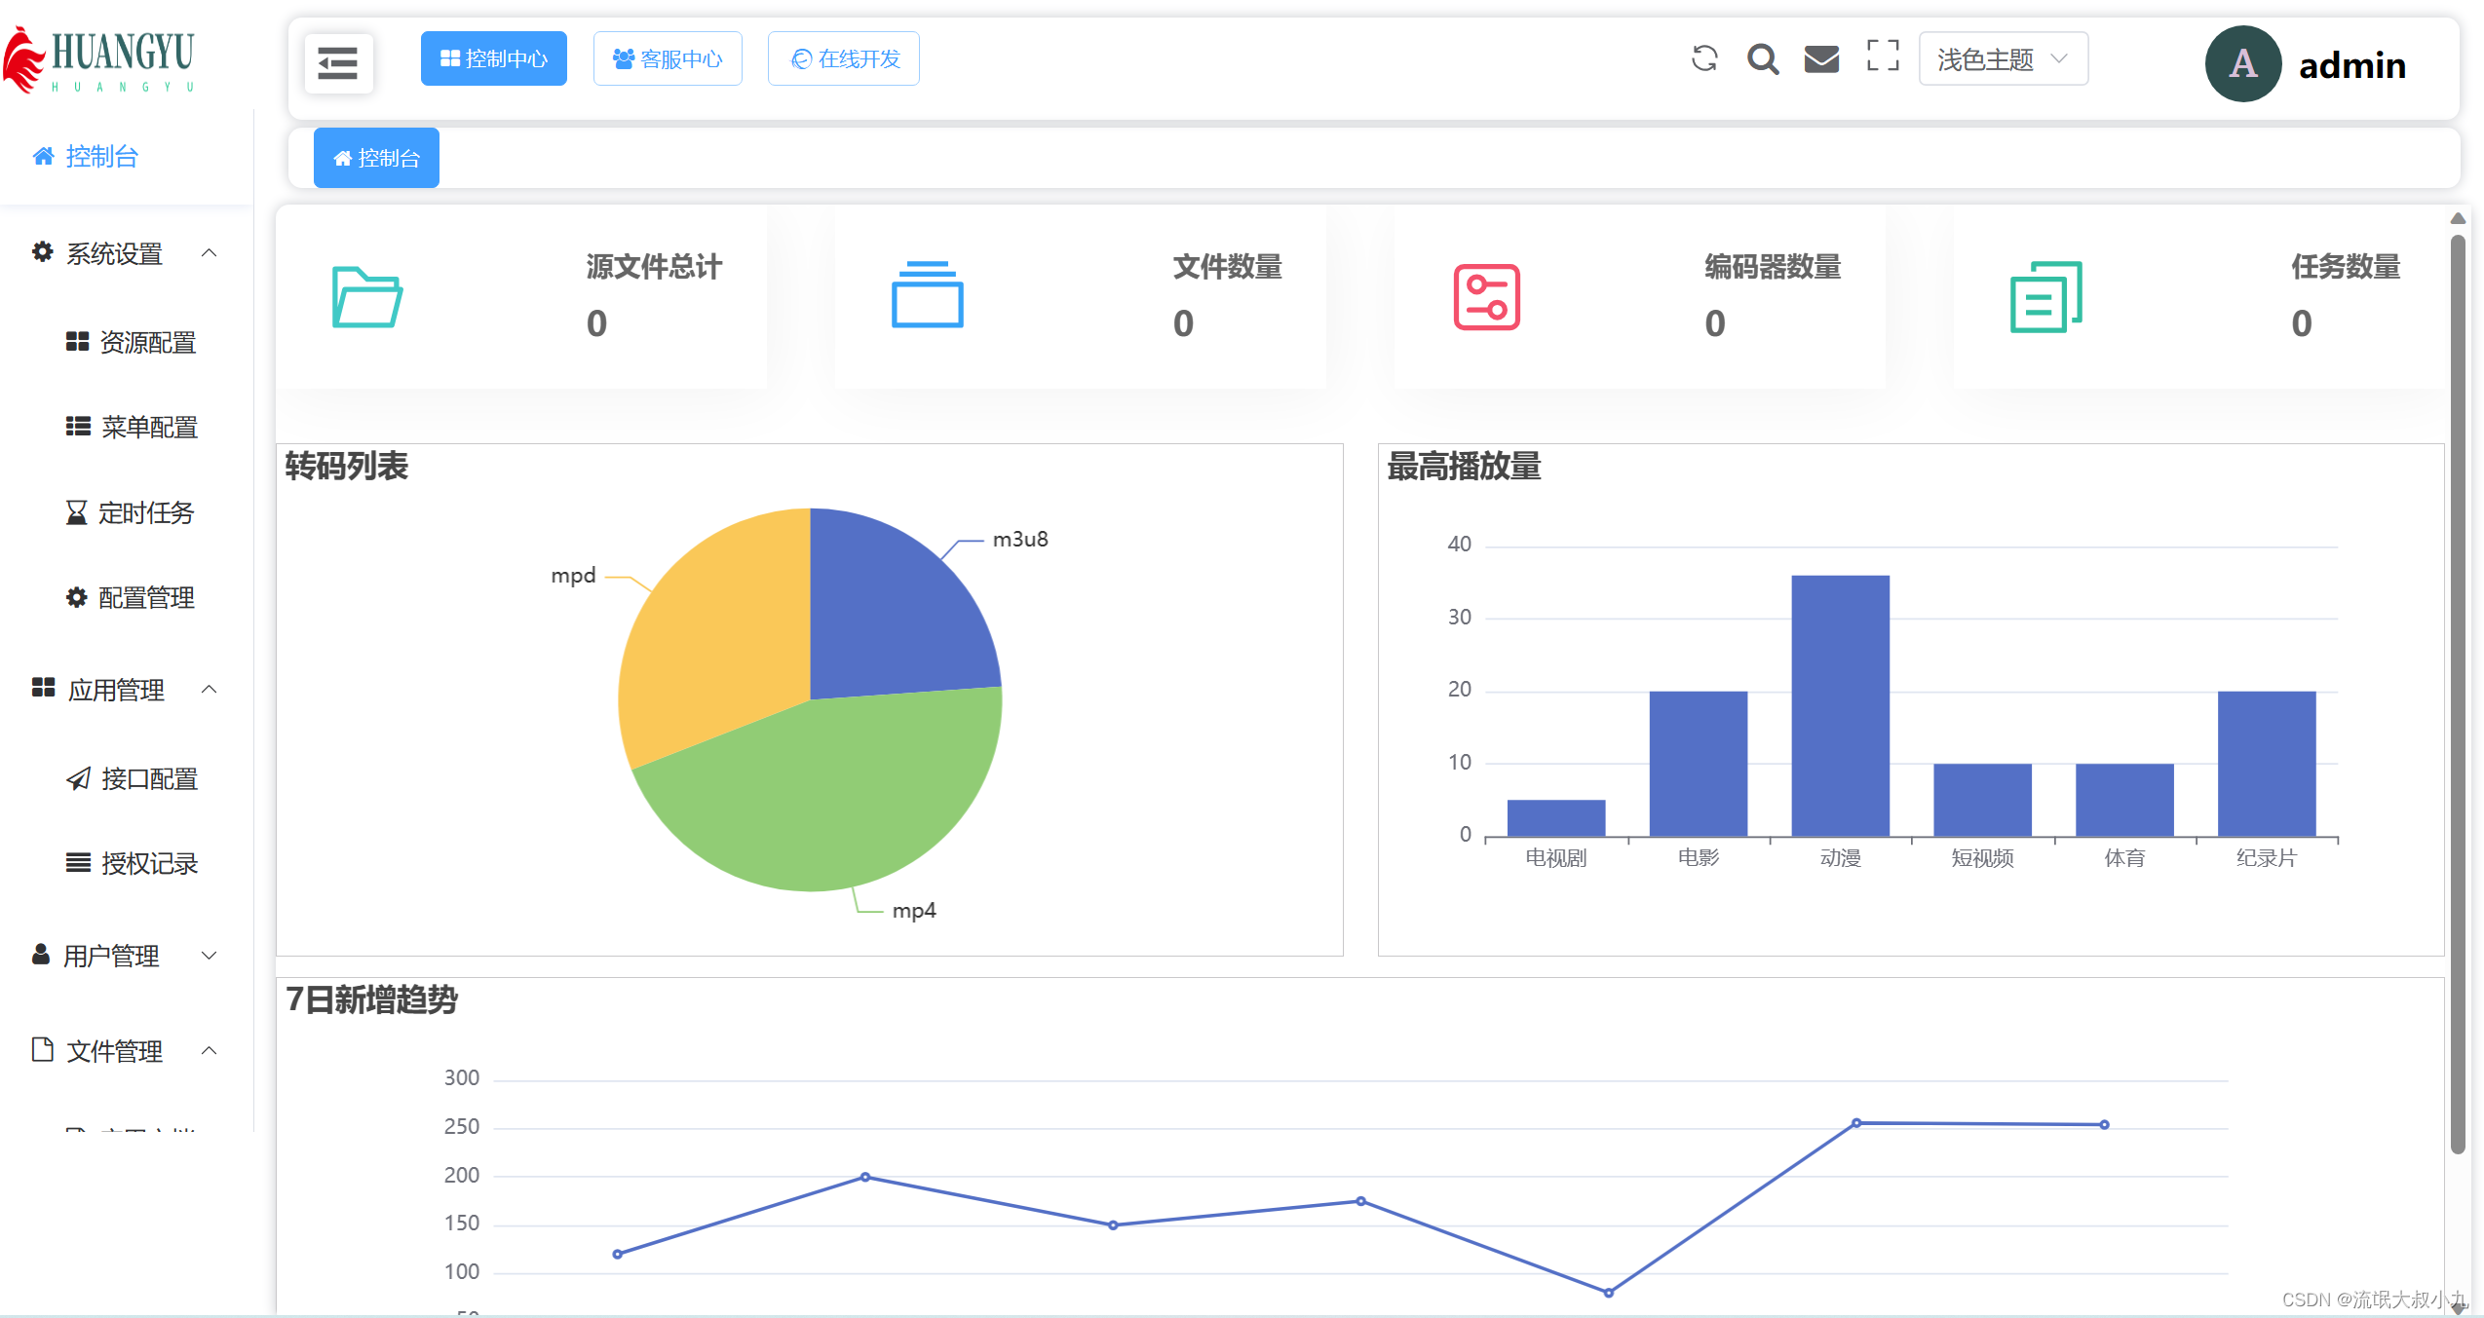This screenshot has width=2484, height=1318.
Task: Switch to the 客服中心 tab
Action: [668, 58]
